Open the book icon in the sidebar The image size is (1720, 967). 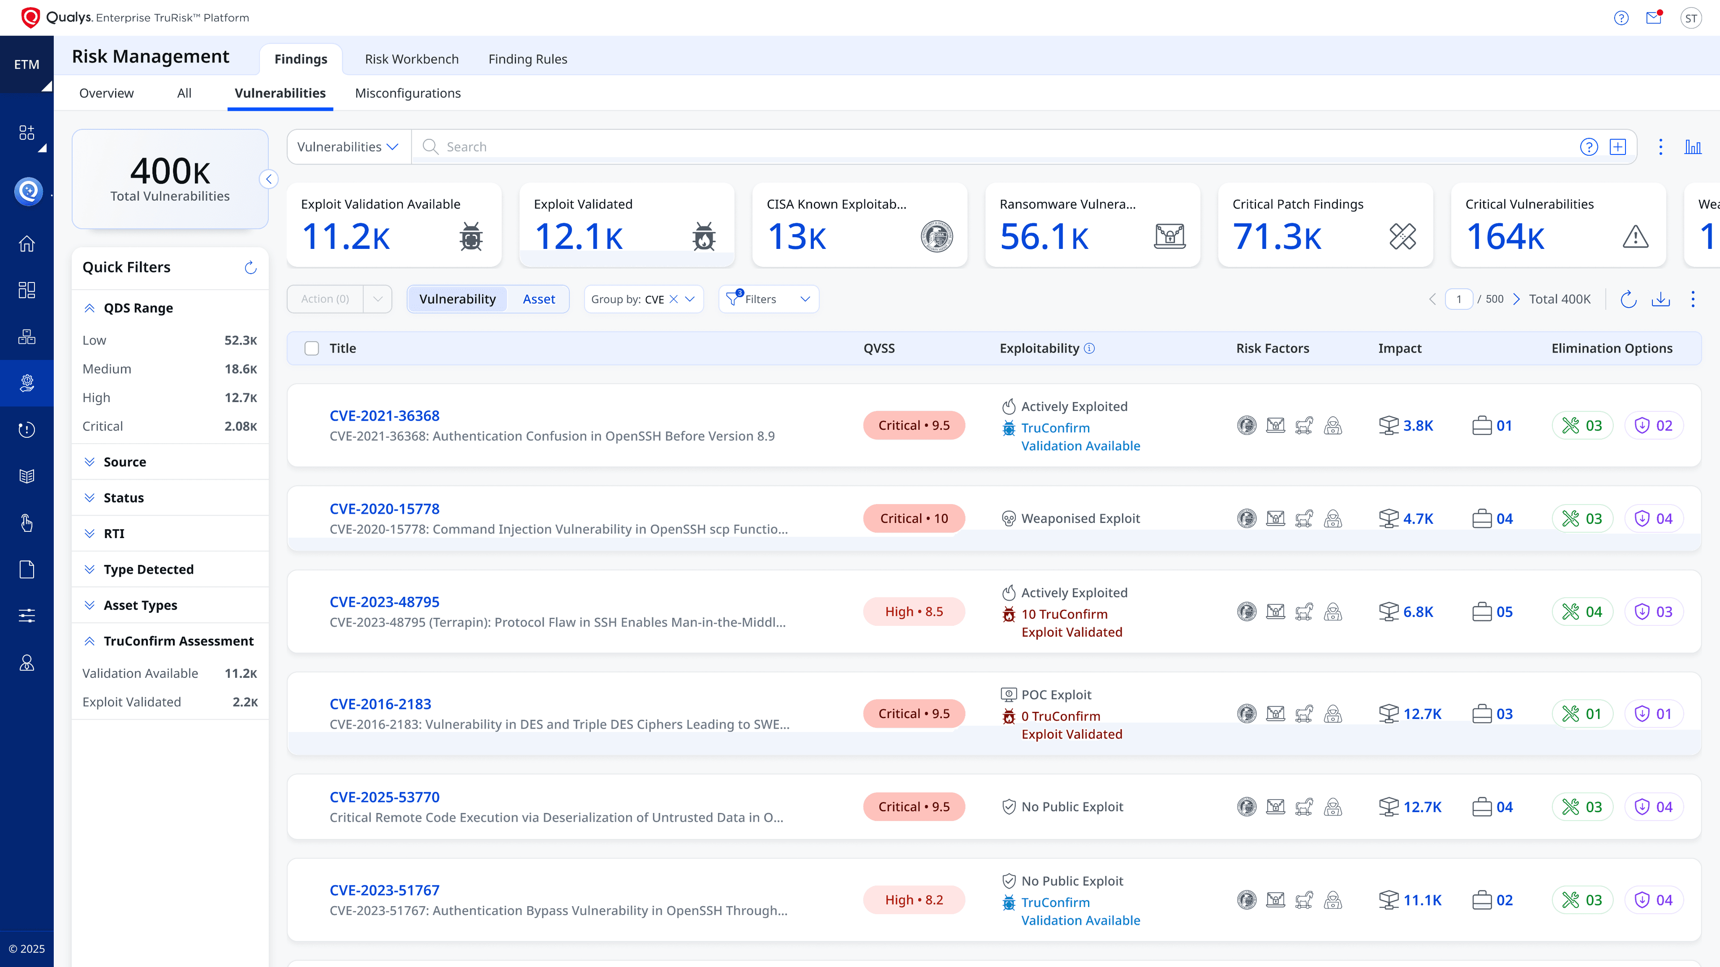[x=27, y=476]
